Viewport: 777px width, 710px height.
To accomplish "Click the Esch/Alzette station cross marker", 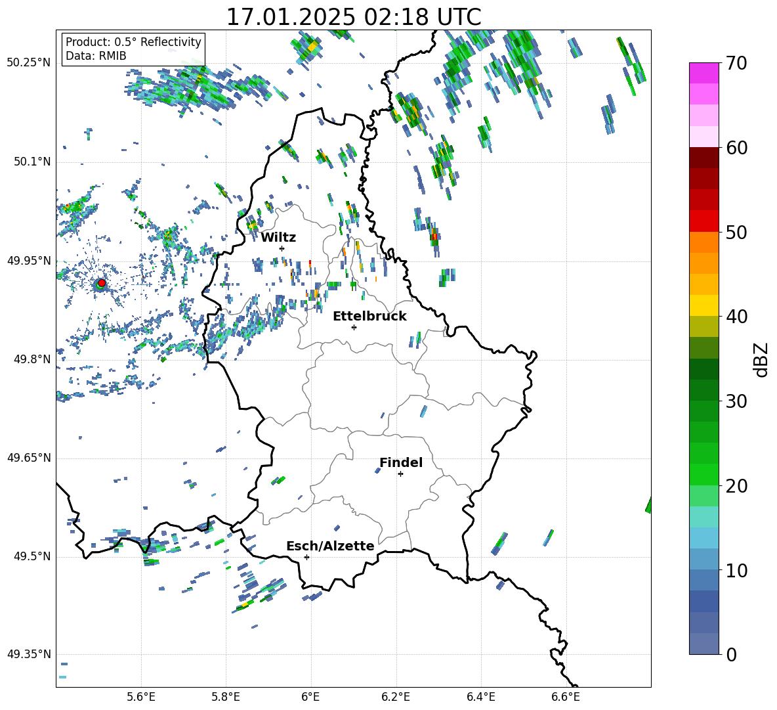I will click(306, 557).
